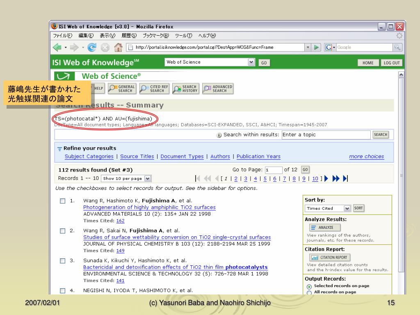
Task: Click the previous page arrow icon
Action: pyautogui.click(x=217, y=178)
